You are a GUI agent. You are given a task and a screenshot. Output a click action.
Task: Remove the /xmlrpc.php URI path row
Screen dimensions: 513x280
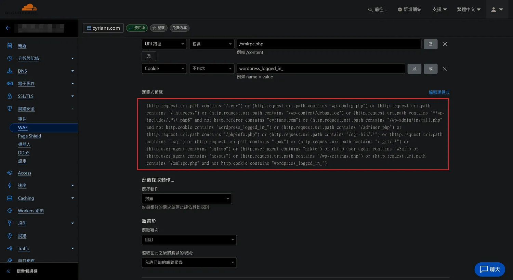pos(445,44)
